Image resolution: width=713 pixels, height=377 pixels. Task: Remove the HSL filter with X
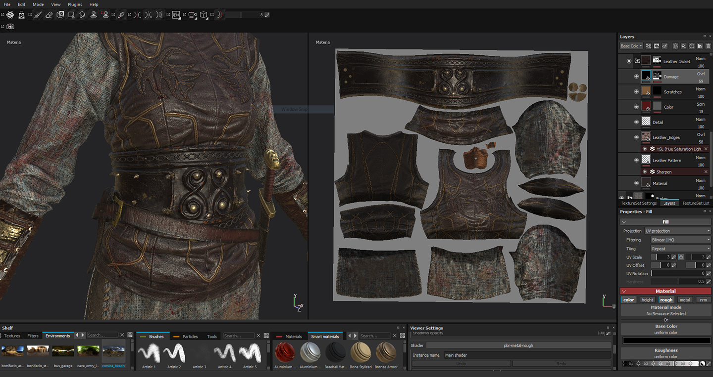pos(706,149)
